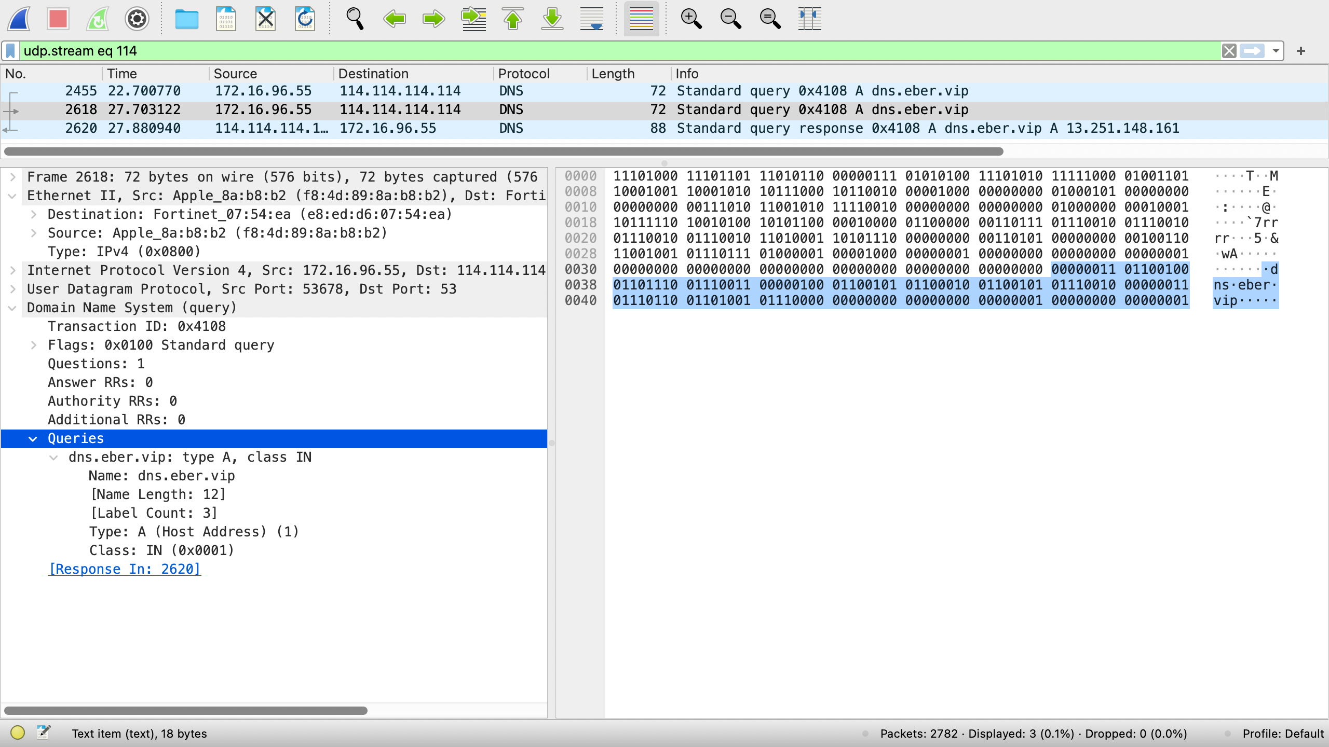
Task: Restart the current capture
Action: click(98, 19)
